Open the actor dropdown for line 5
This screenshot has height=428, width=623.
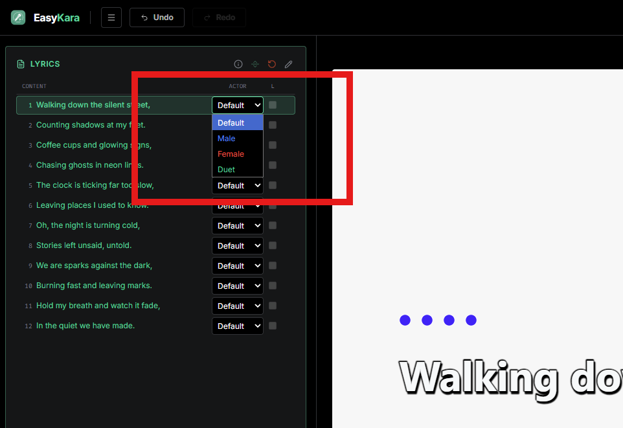coord(238,186)
